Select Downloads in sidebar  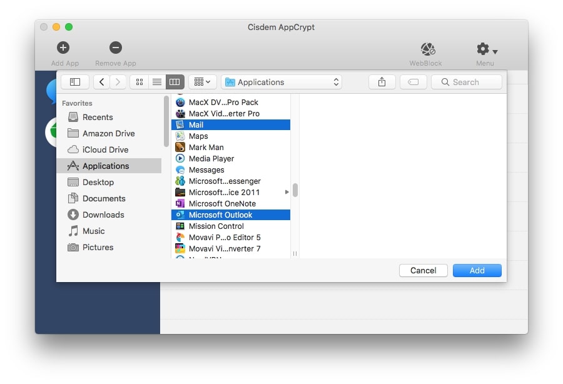[x=109, y=215]
